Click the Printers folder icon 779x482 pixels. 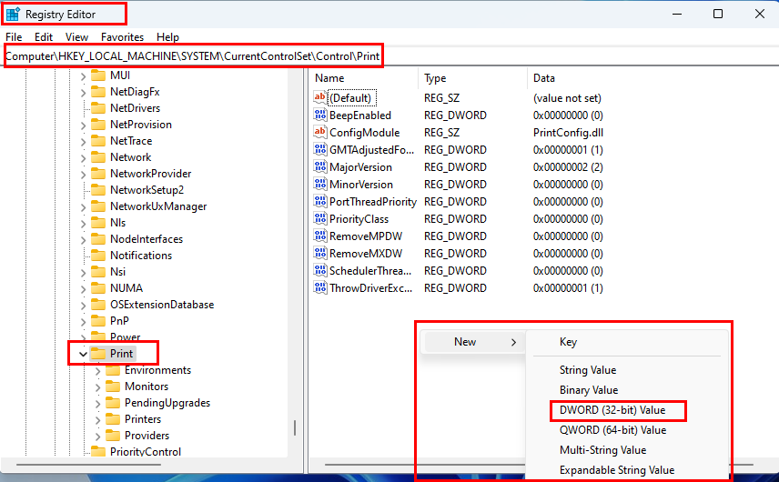(x=113, y=419)
